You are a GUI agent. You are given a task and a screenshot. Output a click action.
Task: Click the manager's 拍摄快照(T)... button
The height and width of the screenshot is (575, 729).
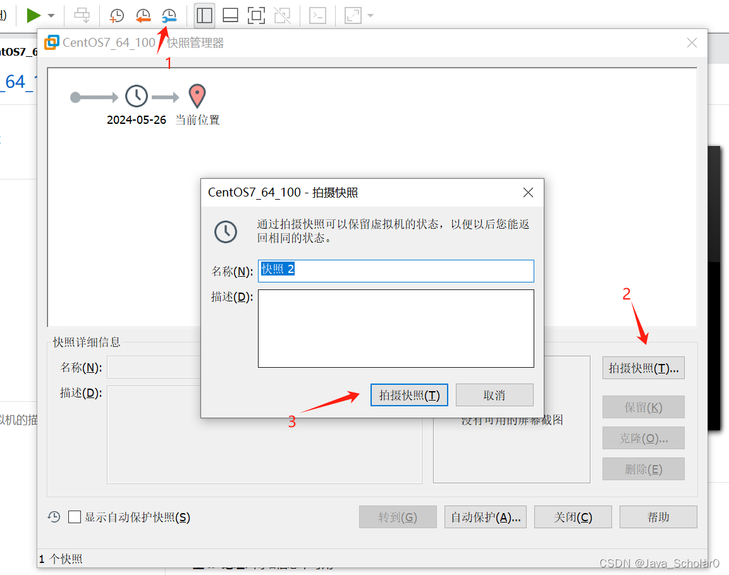[x=644, y=368]
